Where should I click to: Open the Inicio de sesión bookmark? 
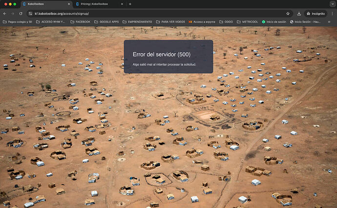click(274, 22)
